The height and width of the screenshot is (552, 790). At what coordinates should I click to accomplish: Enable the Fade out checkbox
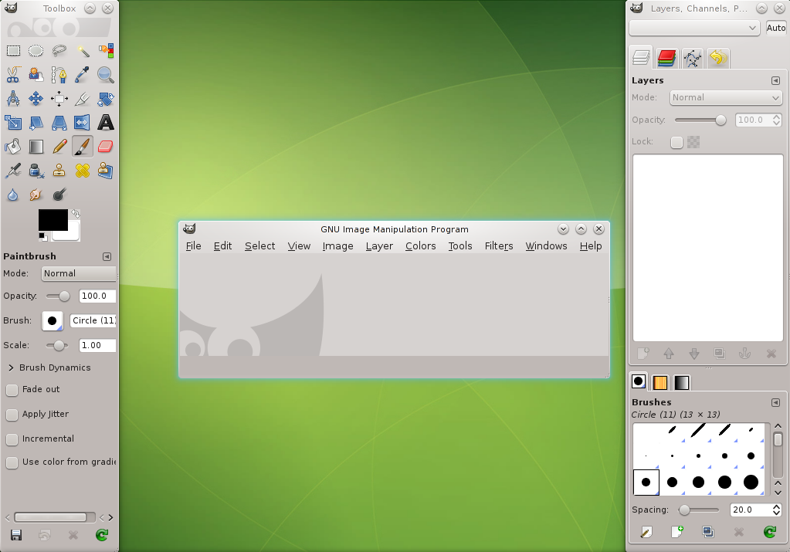[x=12, y=390]
